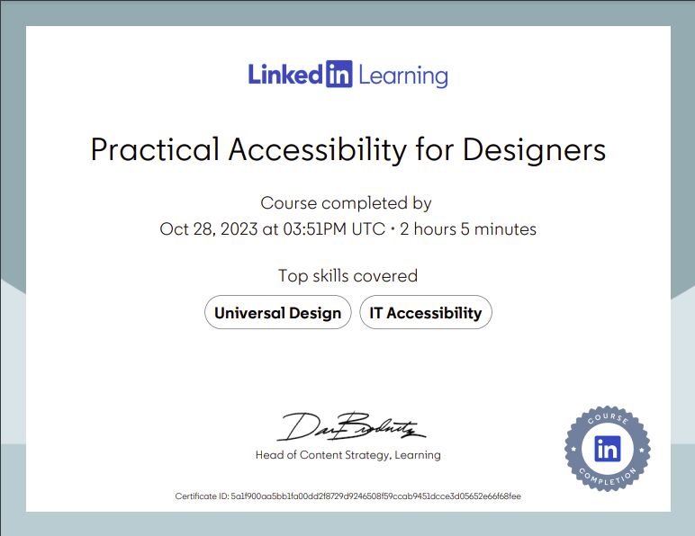Image resolution: width=695 pixels, height=536 pixels.
Task: Click Head of Content Strategy, Learning caption
Action: [347, 455]
